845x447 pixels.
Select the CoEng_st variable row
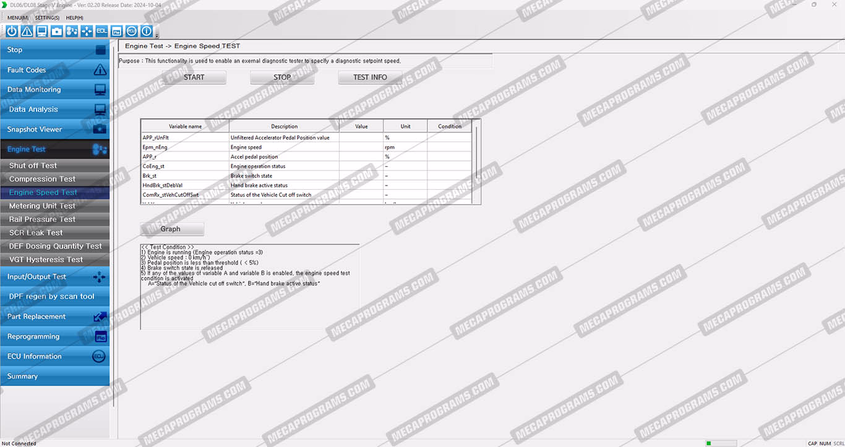[306, 166]
